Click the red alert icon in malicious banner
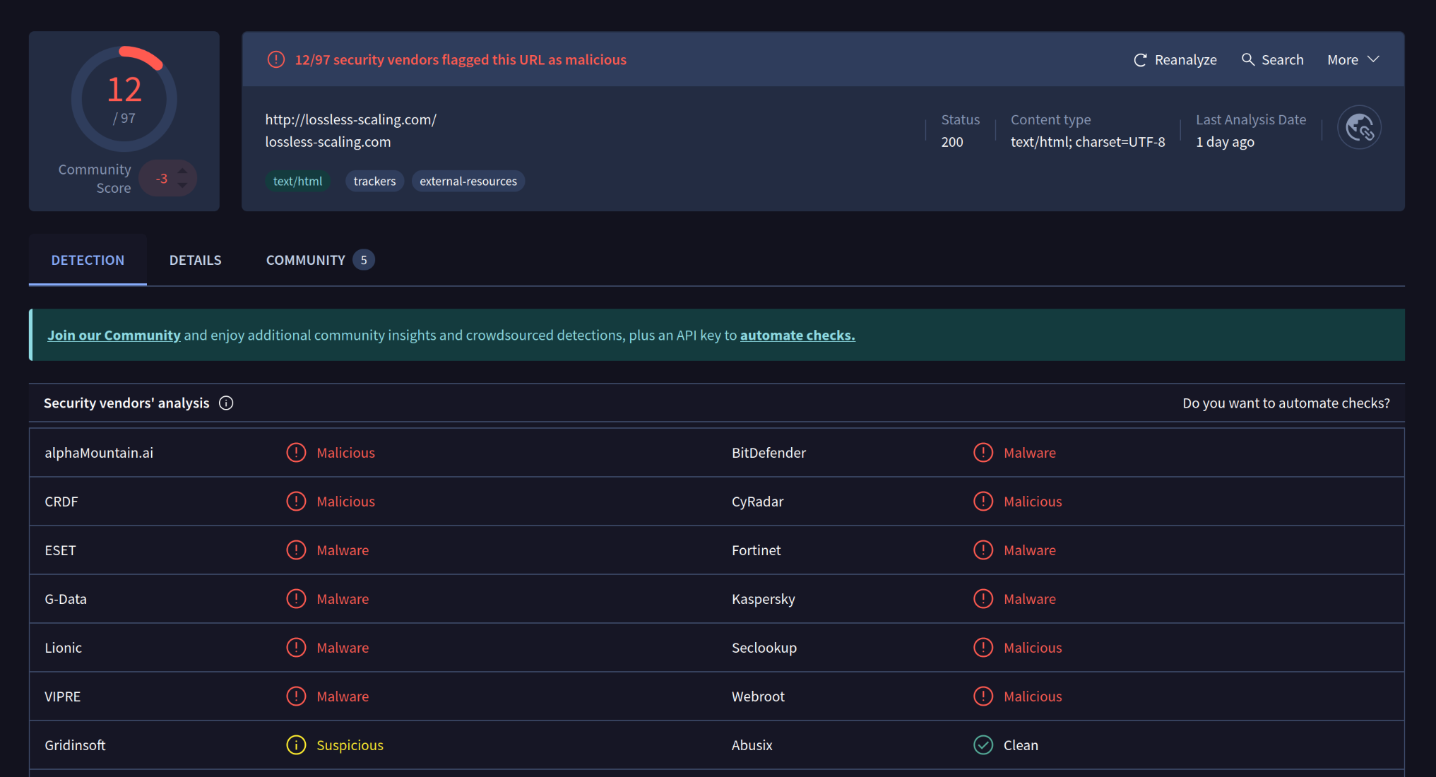Viewport: 1436px width, 777px height. tap(276, 60)
